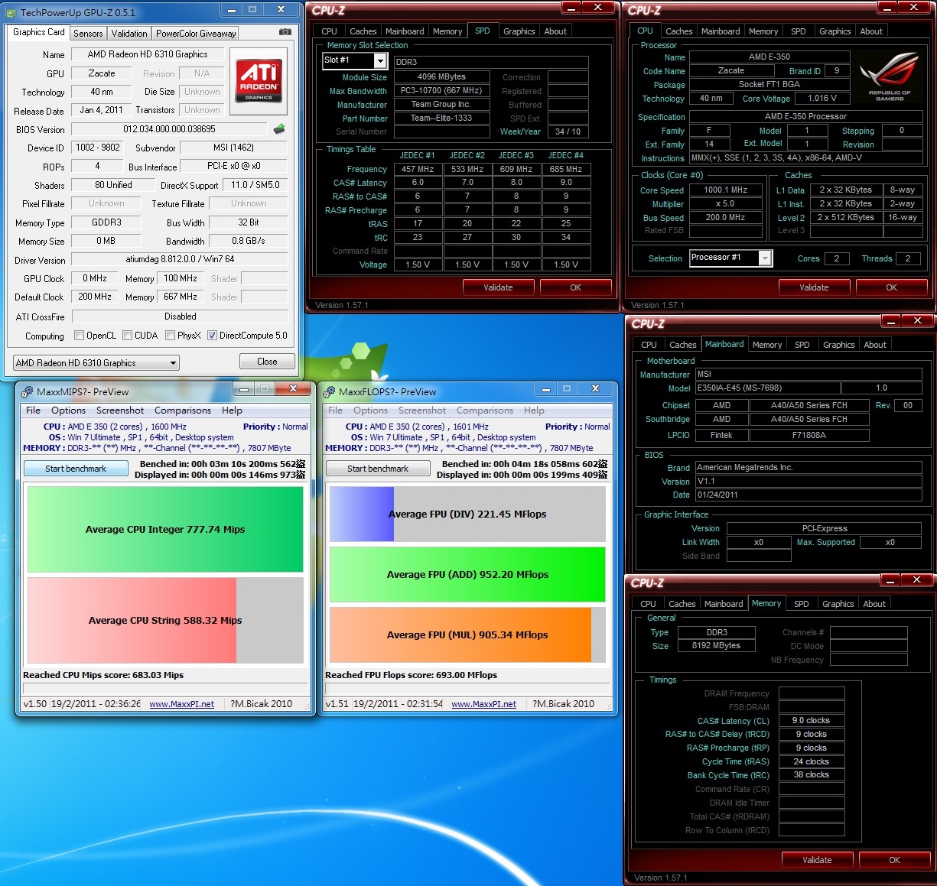Image resolution: width=937 pixels, height=886 pixels.
Task: Open the www.MaxxPI.net link in MaxxMIPS
Action: [181, 704]
